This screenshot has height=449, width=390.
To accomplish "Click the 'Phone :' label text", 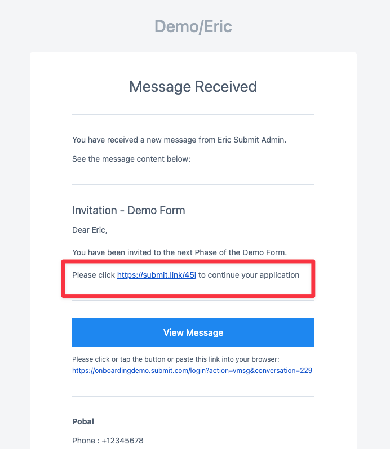I will tap(86, 441).
